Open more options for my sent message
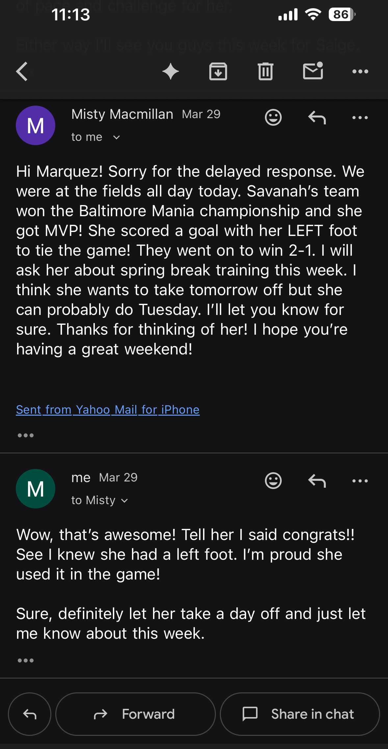 (360, 481)
